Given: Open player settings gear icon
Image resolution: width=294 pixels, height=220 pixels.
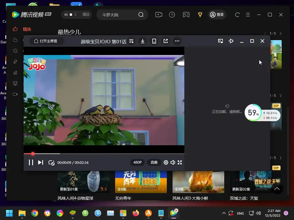Looking at the screenshot, I should pyautogui.click(x=166, y=162).
